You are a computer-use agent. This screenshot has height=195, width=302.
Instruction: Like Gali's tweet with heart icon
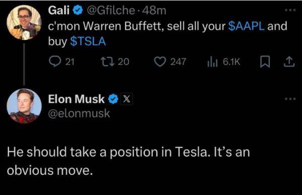(x=160, y=61)
